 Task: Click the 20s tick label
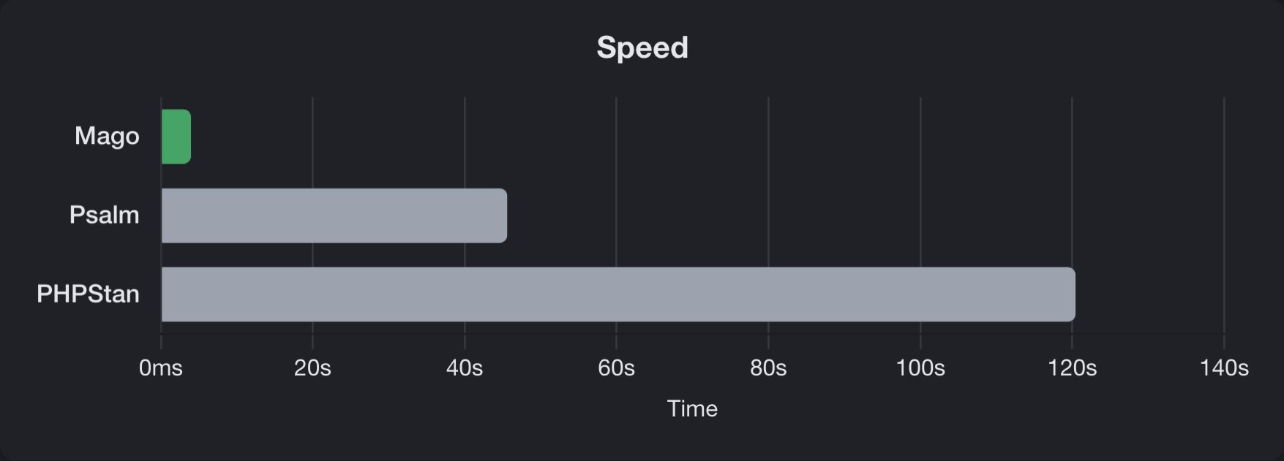tap(312, 368)
